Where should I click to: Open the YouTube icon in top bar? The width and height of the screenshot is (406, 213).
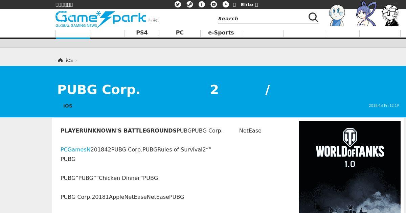(x=214, y=4)
